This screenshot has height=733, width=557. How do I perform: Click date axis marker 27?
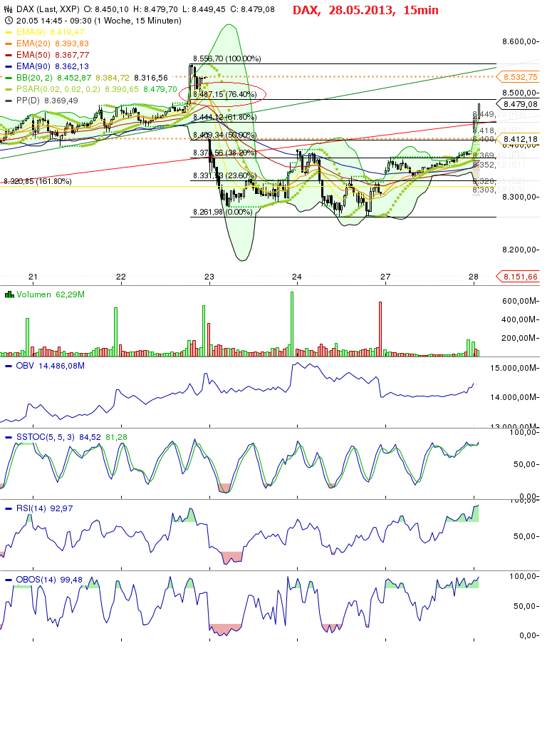tap(385, 277)
